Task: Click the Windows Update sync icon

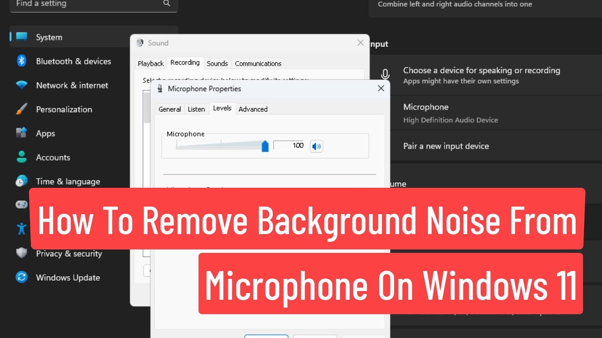Action: pos(22,277)
